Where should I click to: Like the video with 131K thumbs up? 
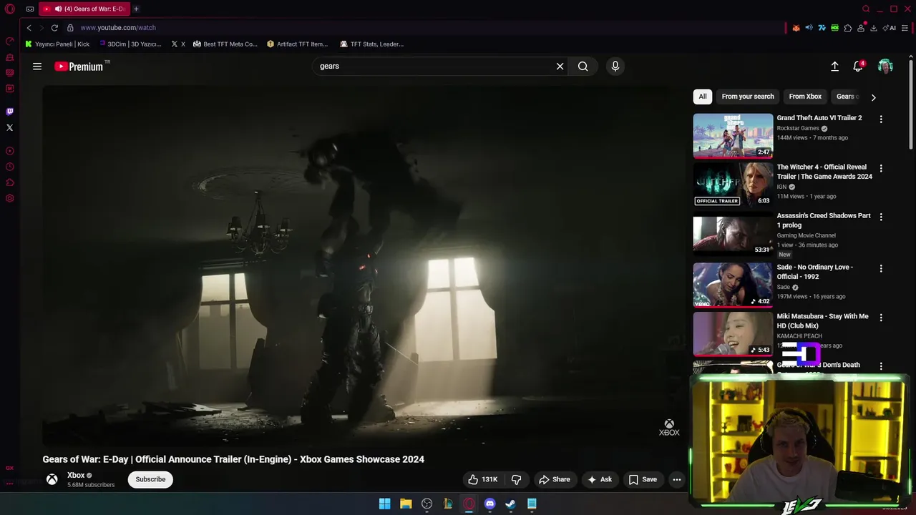point(483,479)
